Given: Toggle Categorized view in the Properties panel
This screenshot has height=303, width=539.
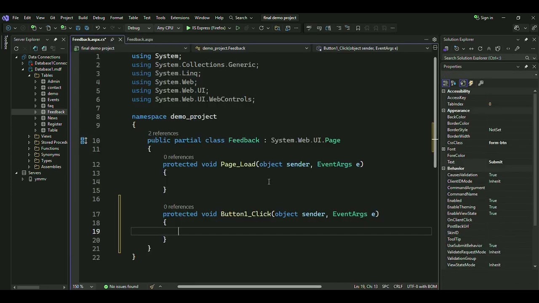Looking at the screenshot, I should [446, 83].
